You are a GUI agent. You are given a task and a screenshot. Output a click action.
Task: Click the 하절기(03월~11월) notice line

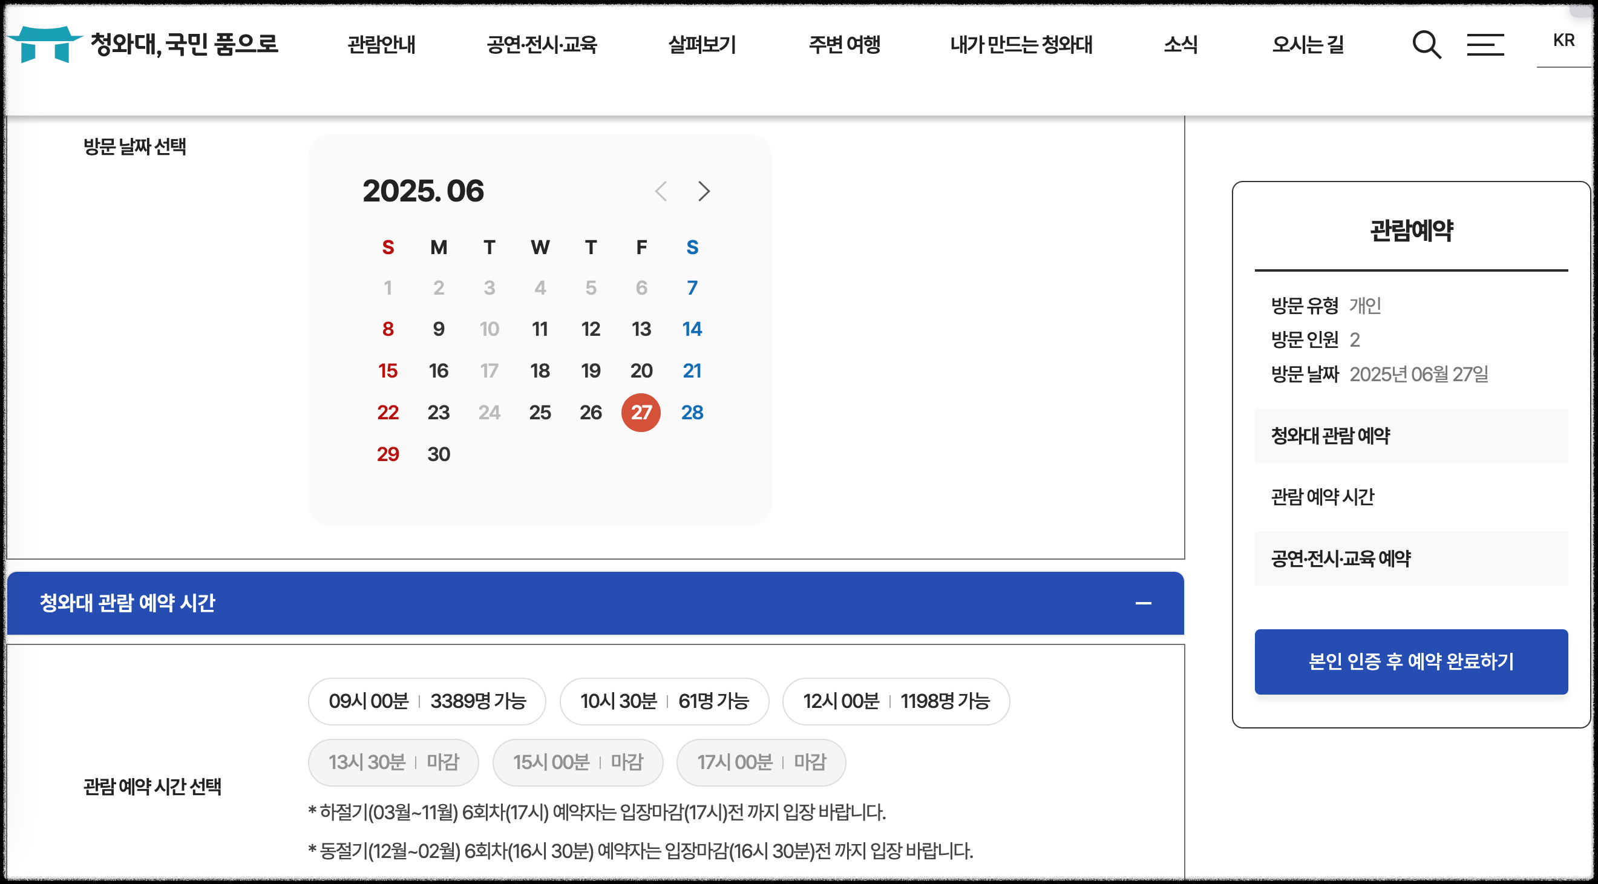(597, 812)
